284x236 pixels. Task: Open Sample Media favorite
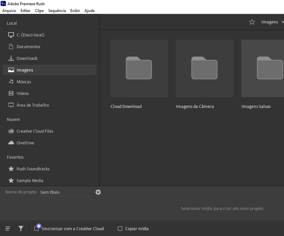pos(49,181)
